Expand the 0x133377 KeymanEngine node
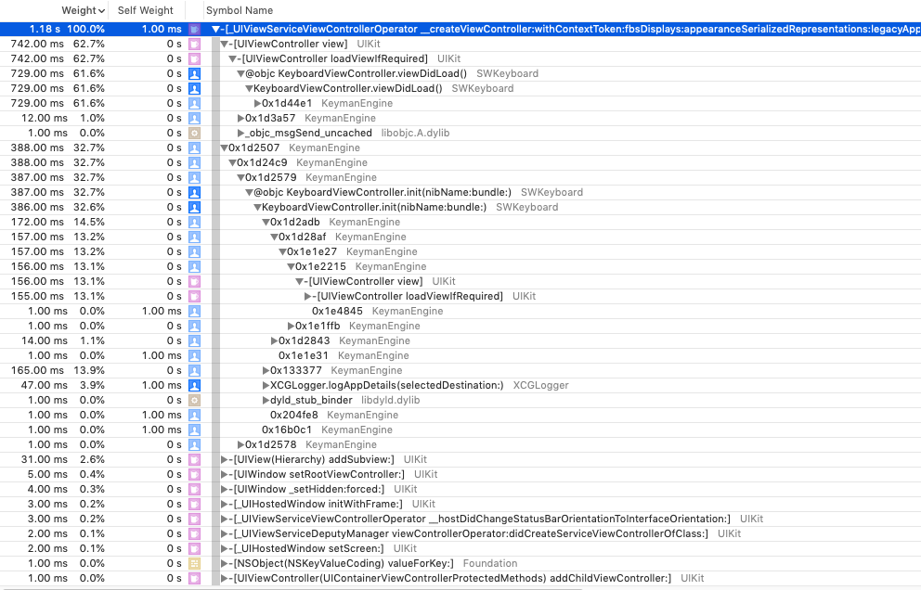The image size is (921, 590). coord(266,370)
